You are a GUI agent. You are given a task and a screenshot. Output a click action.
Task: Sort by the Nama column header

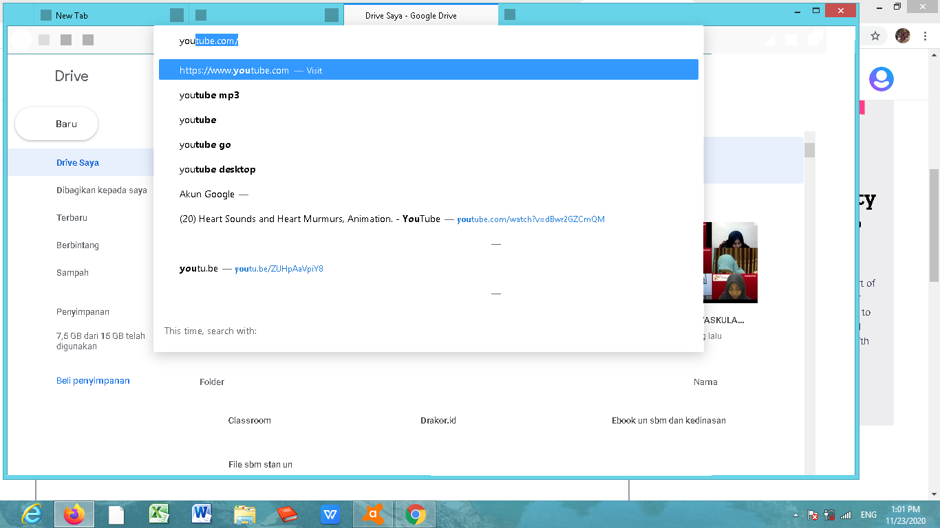[x=705, y=382]
